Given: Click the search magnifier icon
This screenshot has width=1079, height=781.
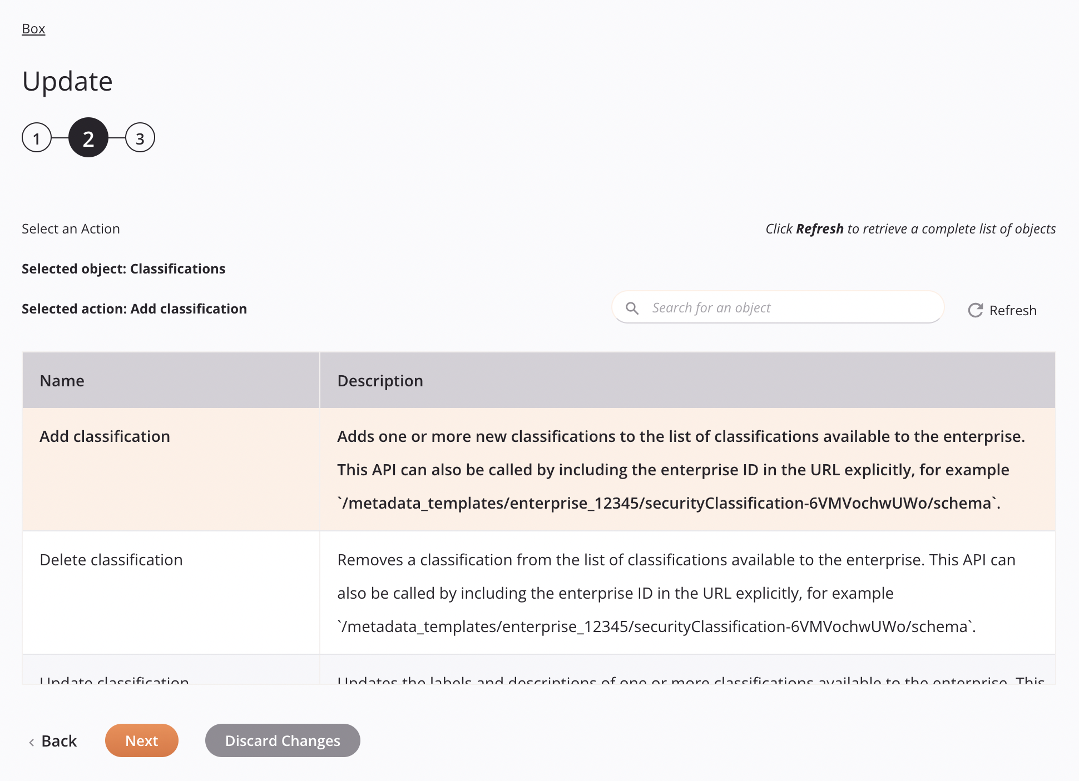Looking at the screenshot, I should 632,307.
